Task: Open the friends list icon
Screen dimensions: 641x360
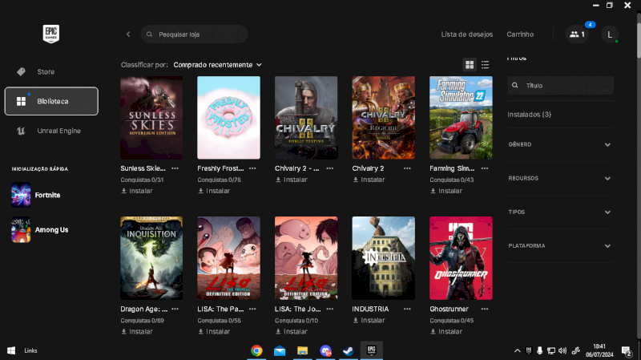Action: [577, 34]
